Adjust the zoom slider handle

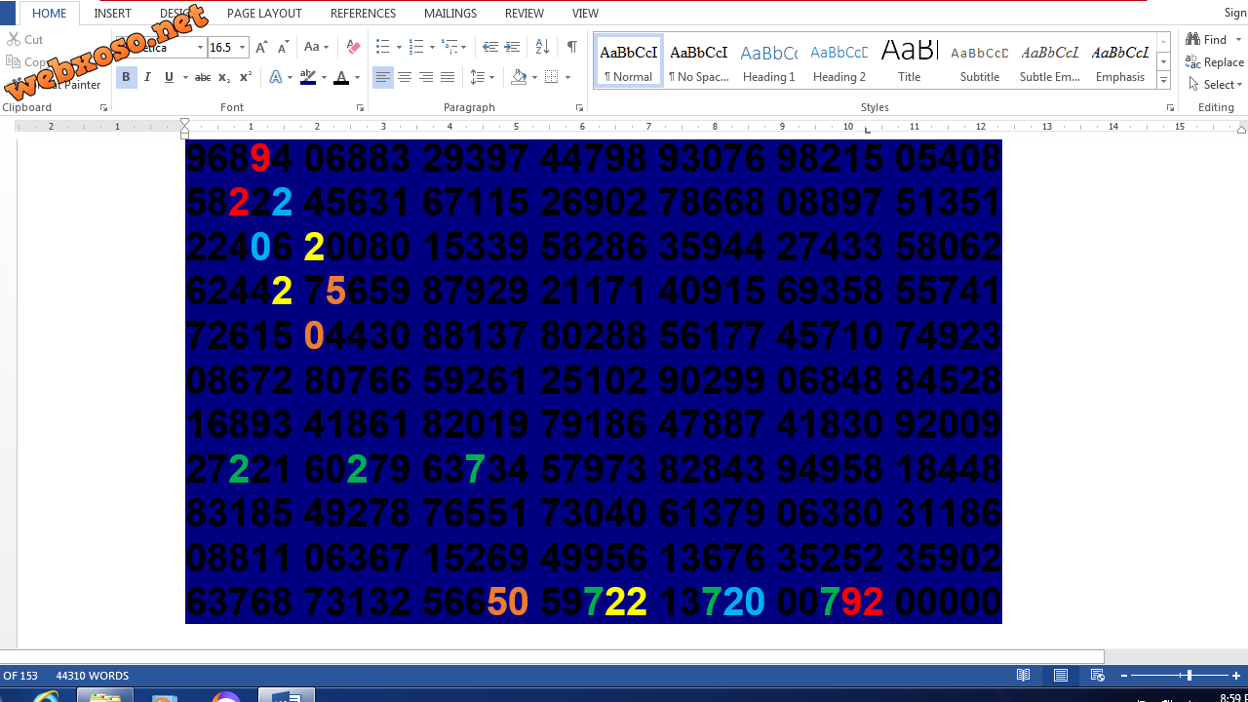[1189, 676]
